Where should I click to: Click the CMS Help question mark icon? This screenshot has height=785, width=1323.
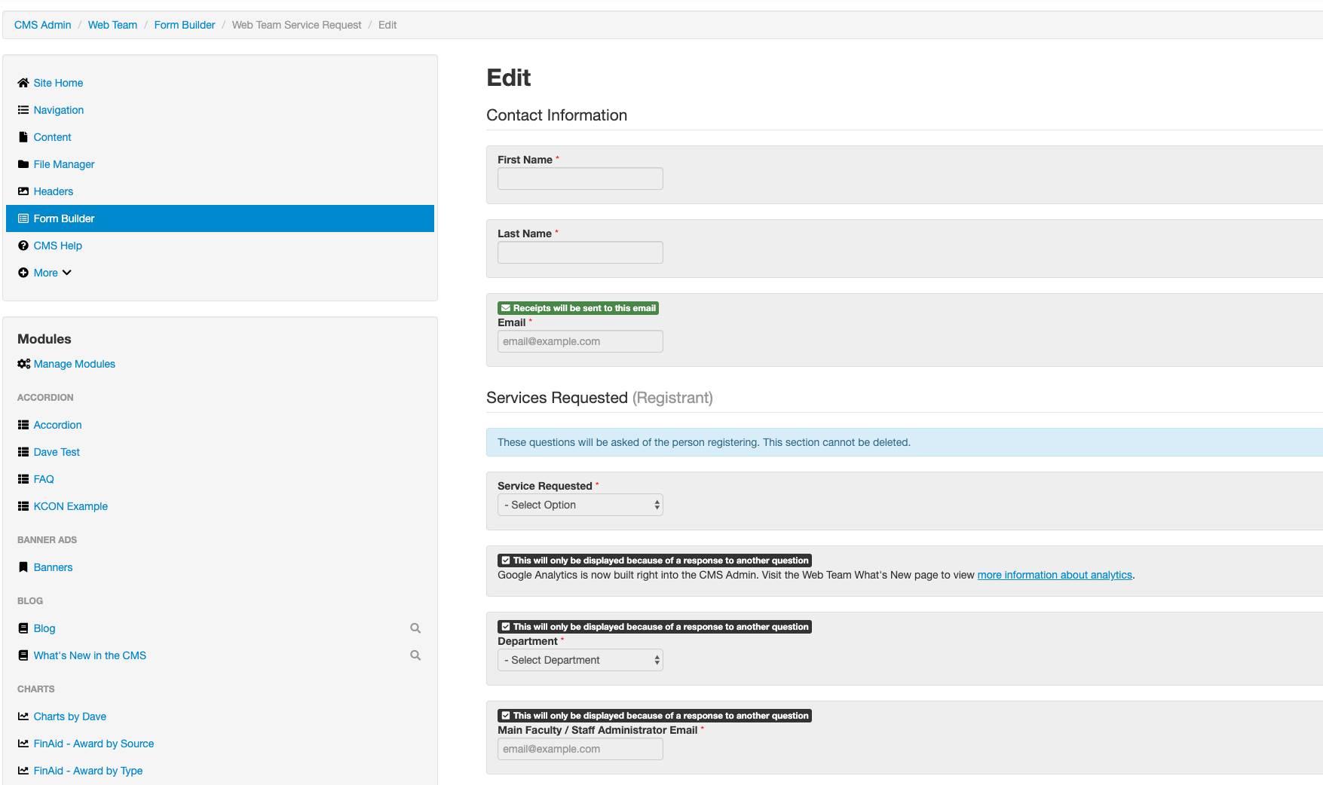click(x=23, y=246)
